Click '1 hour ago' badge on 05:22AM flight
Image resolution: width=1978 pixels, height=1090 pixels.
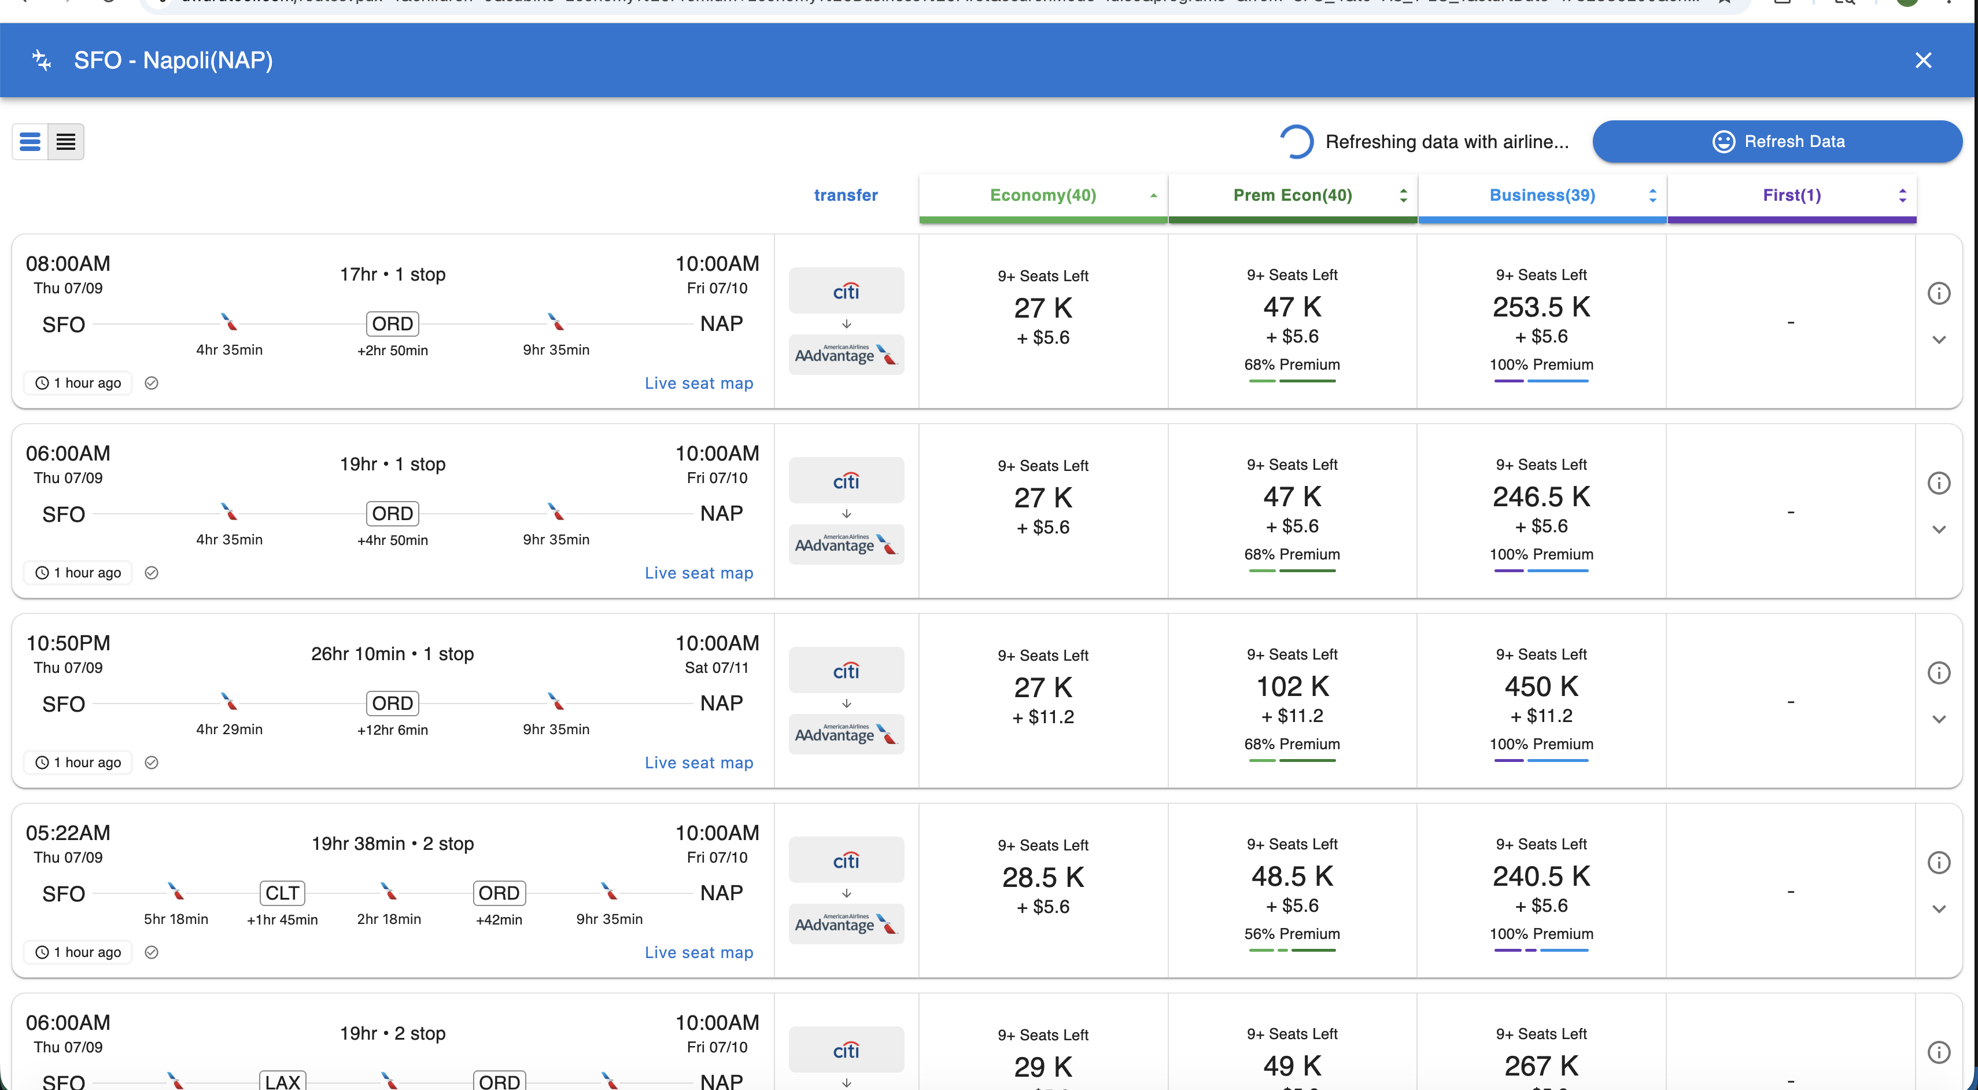78,952
